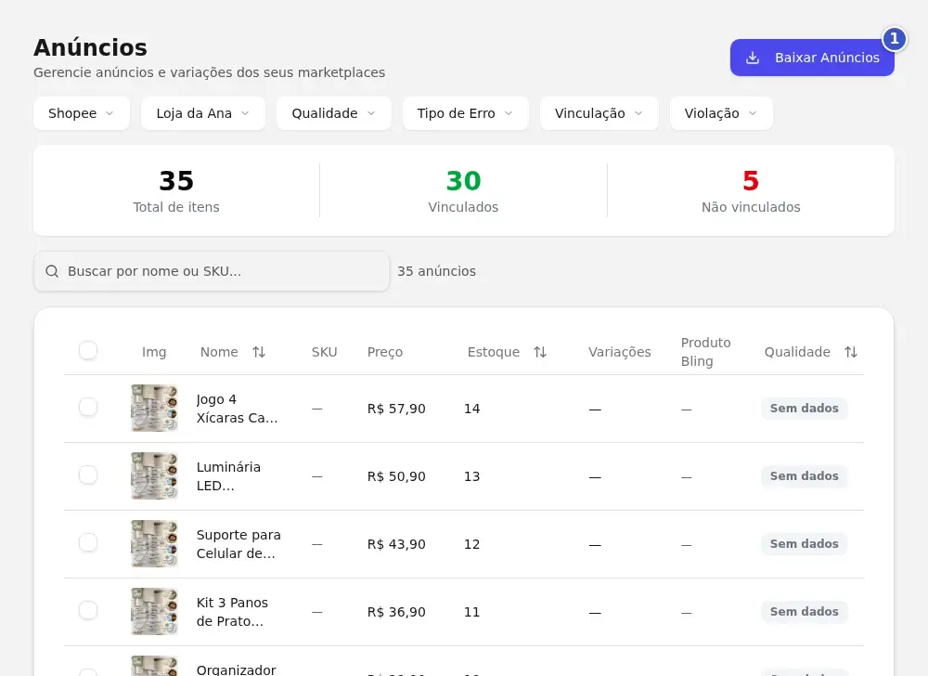Click the Sem dados badge for Jogo 4 Xícaras
The height and width of the screenshot is (676, 928).
click(805, 409)
